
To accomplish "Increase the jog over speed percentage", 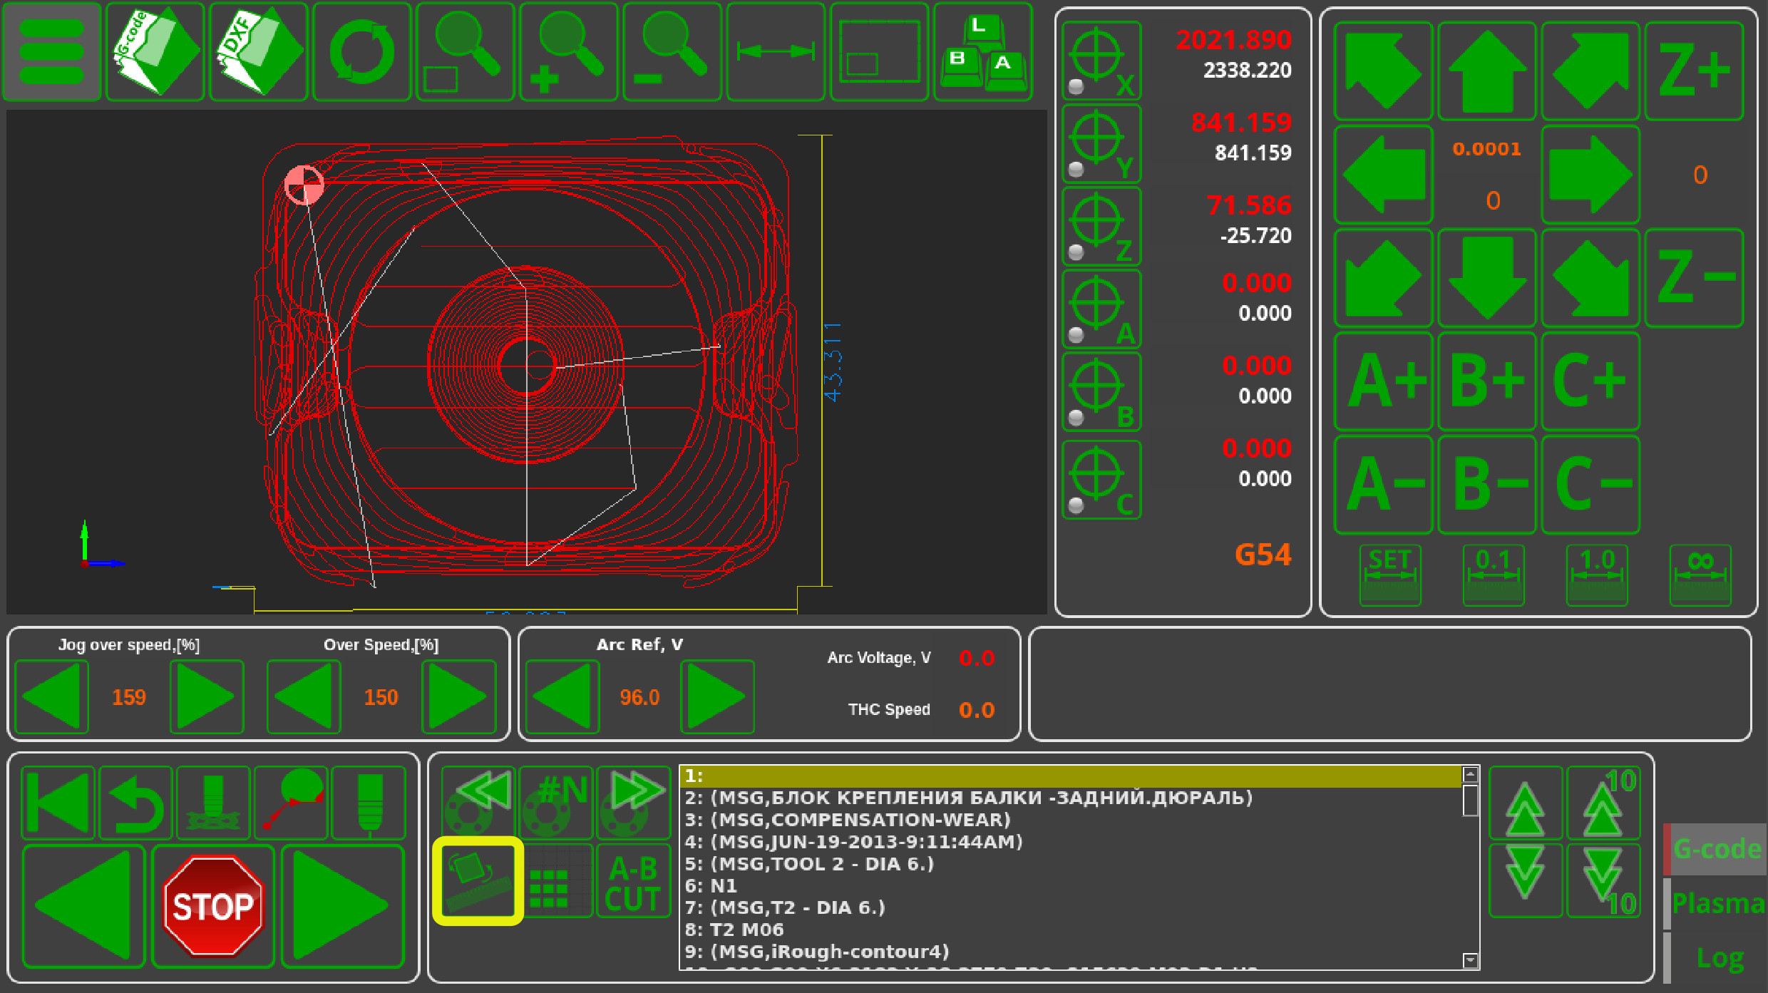I will click(x=206, y=696).
